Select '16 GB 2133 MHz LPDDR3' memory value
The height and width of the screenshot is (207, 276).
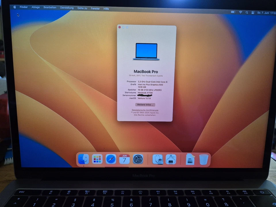(149, 90)
